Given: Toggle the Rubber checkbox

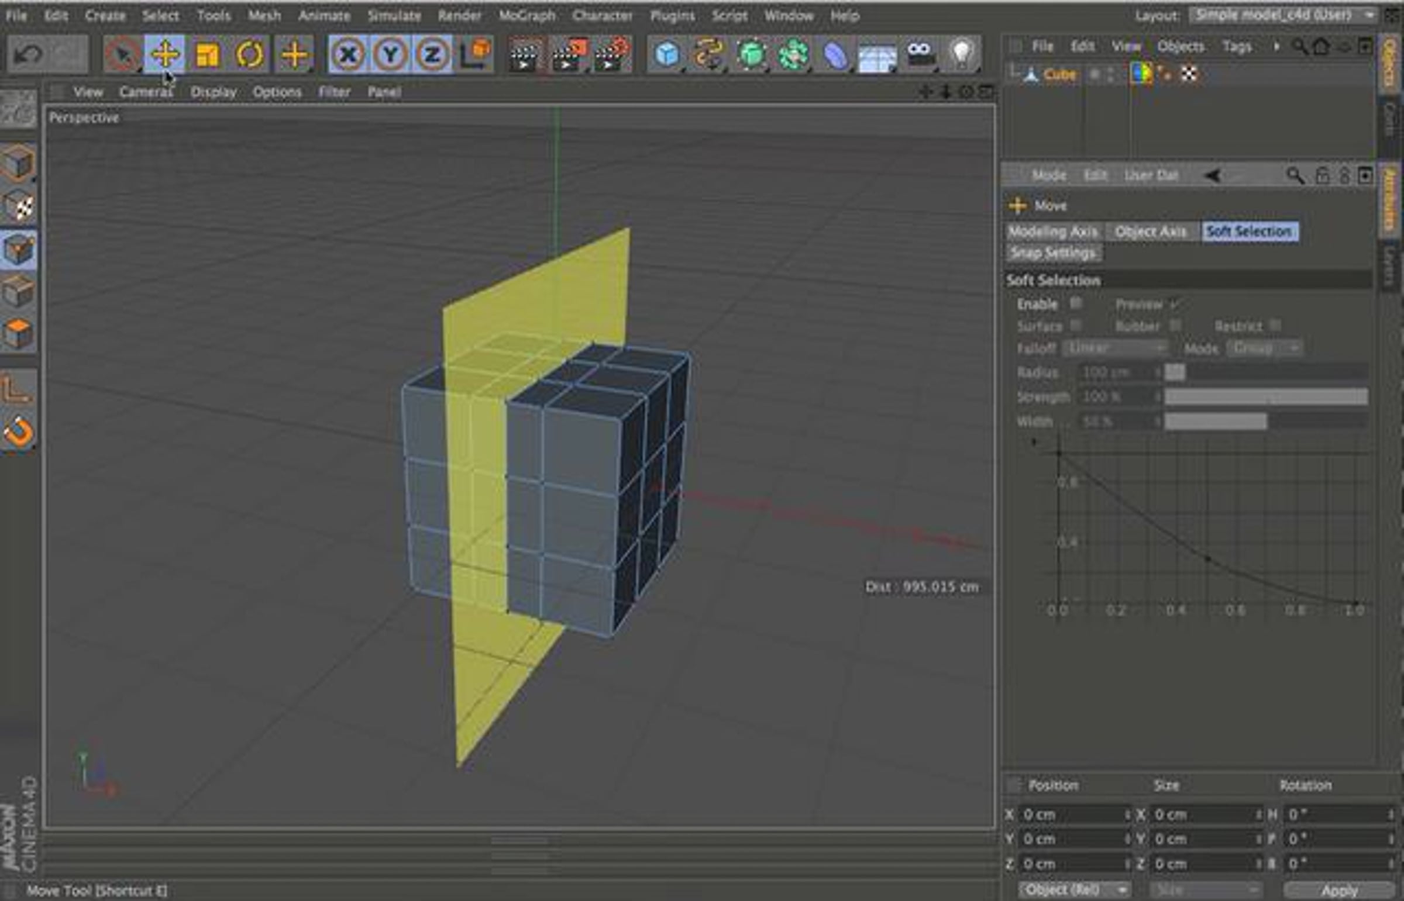Looking at the screenshot, I should [x=1174, y=325].
